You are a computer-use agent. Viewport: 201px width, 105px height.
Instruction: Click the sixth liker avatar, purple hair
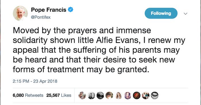coord(127,96)
